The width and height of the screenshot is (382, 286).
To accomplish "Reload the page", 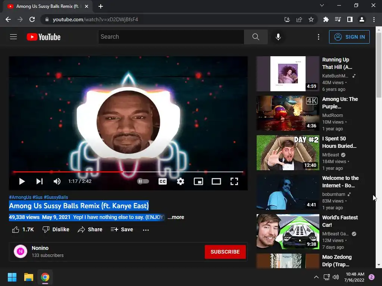I will tap(32, 19).
